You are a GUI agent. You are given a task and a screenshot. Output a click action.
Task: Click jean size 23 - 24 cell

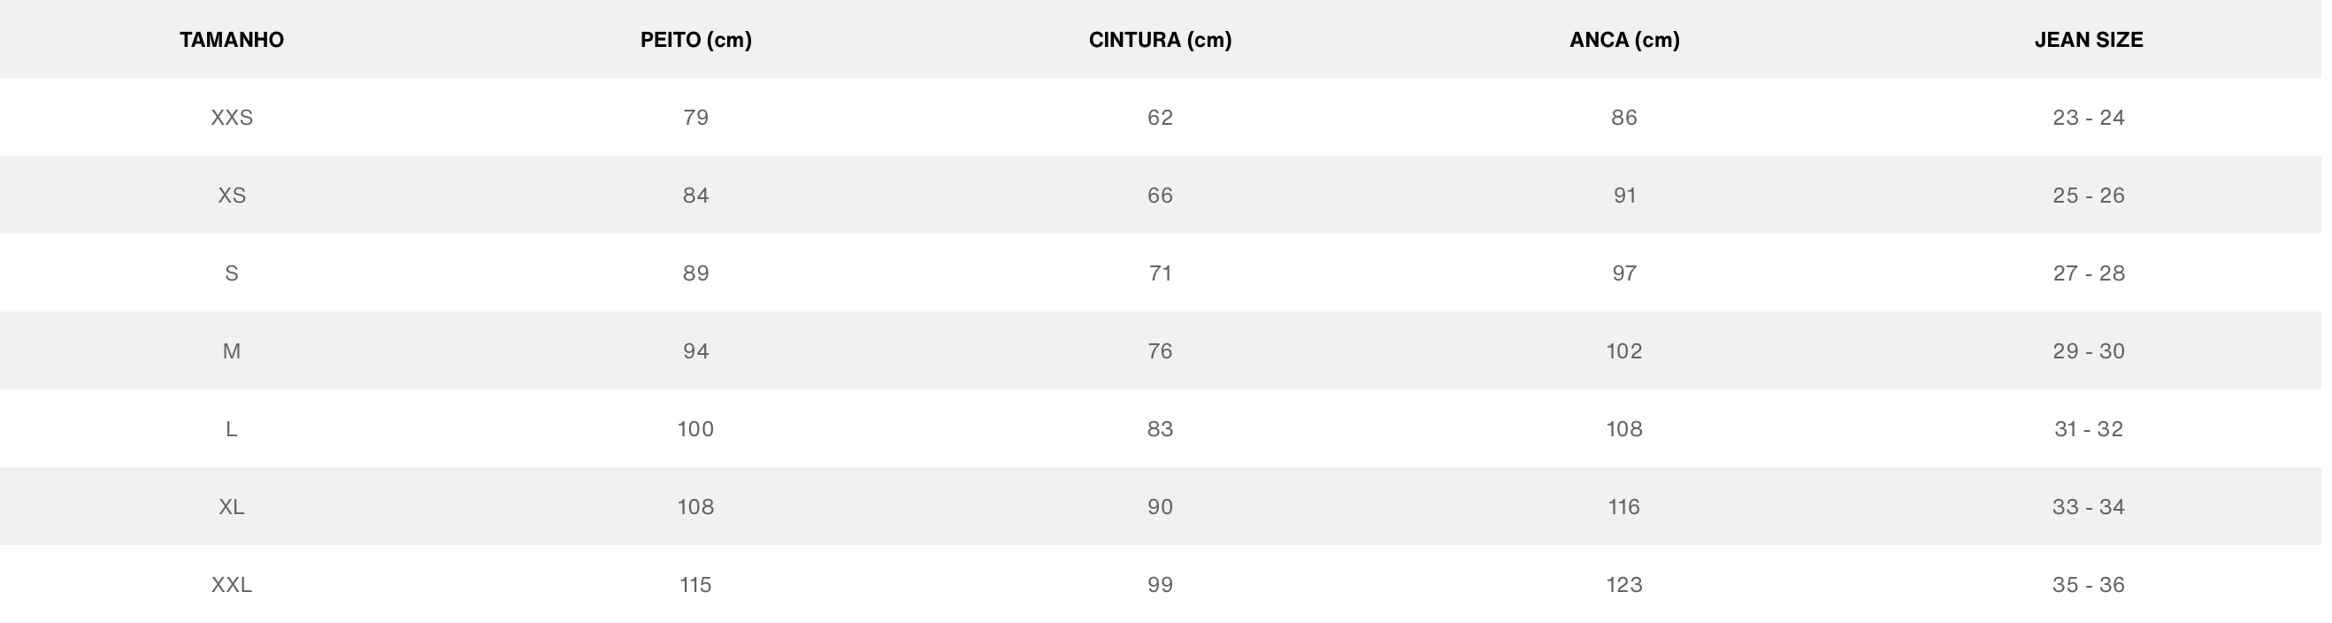point(2088,118)
